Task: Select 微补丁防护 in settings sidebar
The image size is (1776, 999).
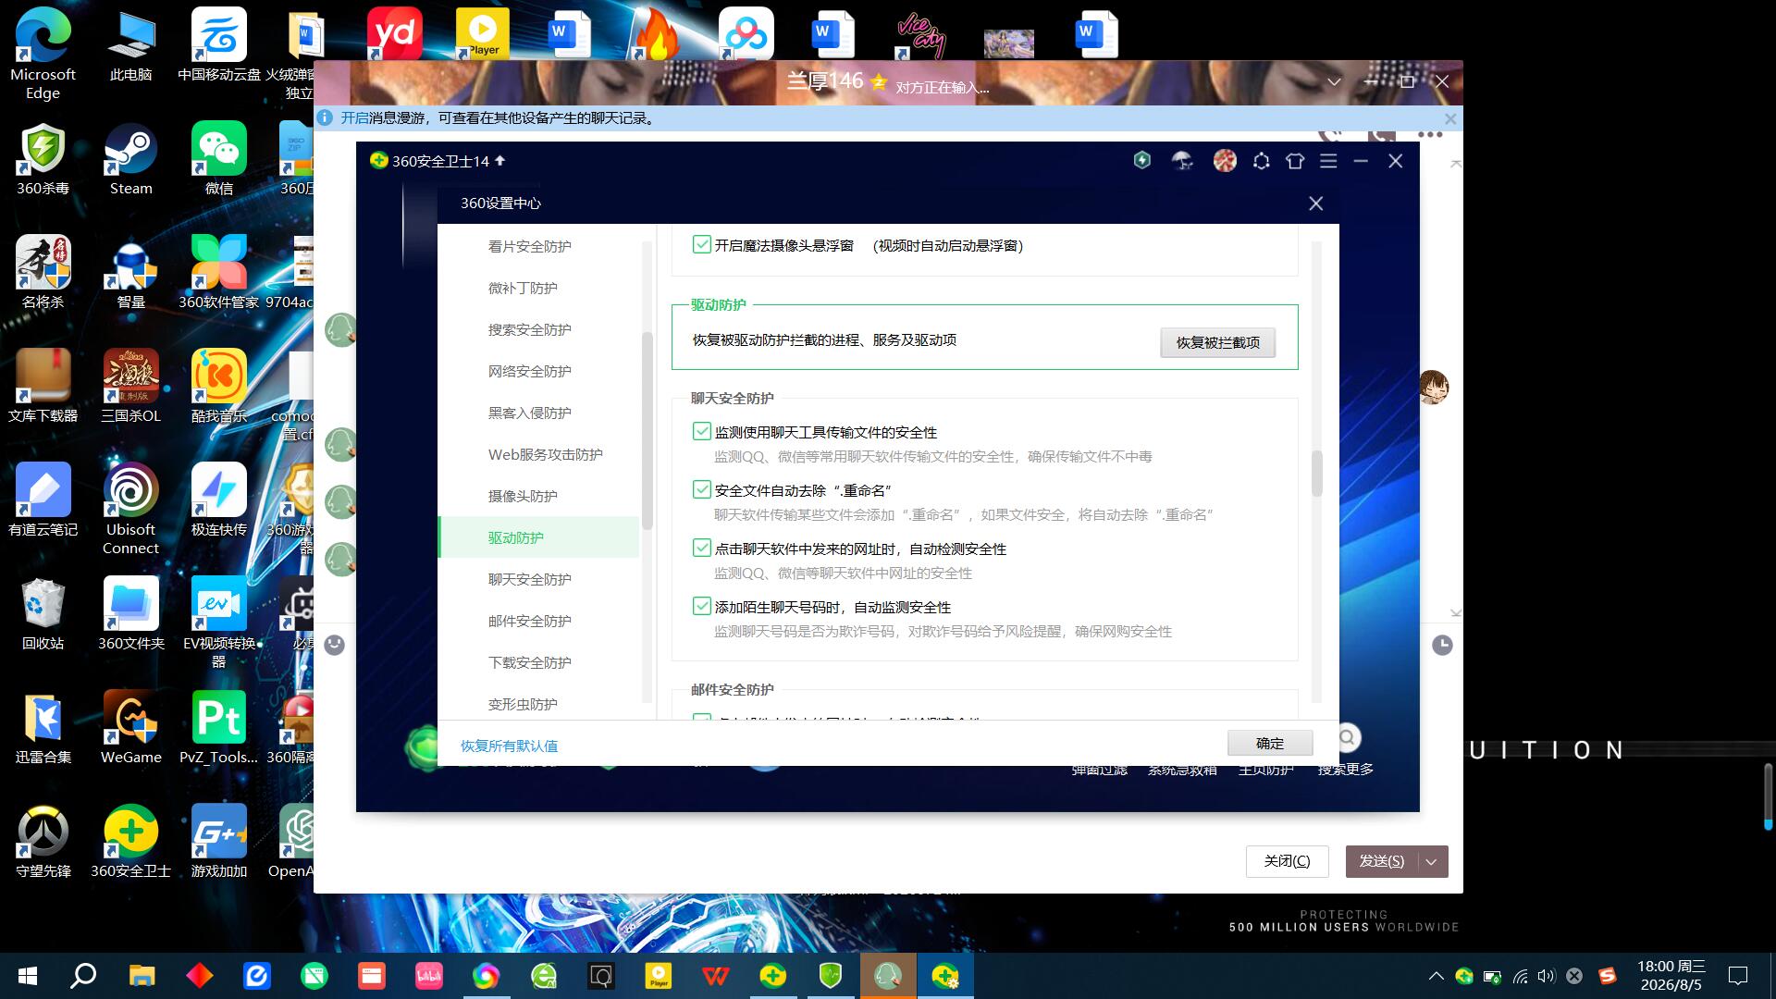Action: pyautogui.click(x=523, y=288)
